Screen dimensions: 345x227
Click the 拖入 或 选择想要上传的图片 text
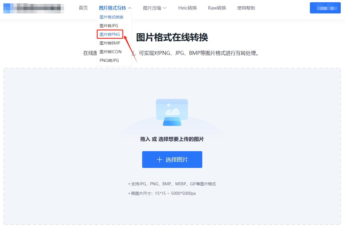click(172, 139)
